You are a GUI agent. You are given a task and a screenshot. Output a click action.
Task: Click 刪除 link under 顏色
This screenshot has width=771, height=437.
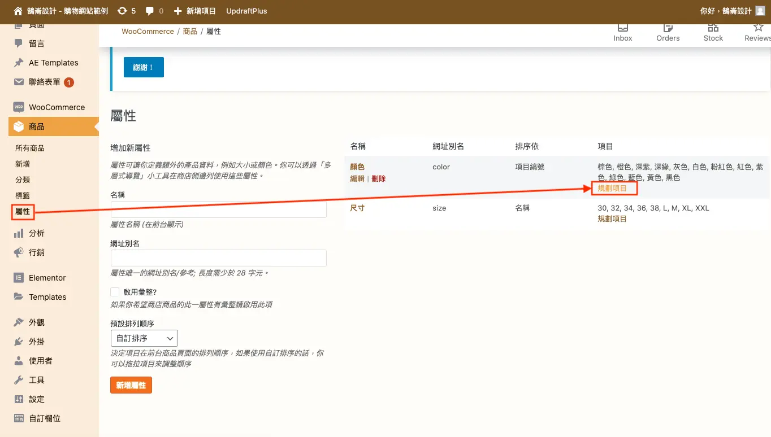pyautogui.click(x=379, y=178)
